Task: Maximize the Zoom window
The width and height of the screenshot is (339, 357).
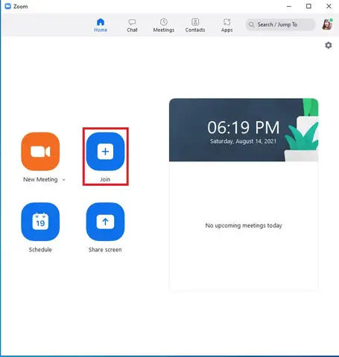Action: point(308,6)
